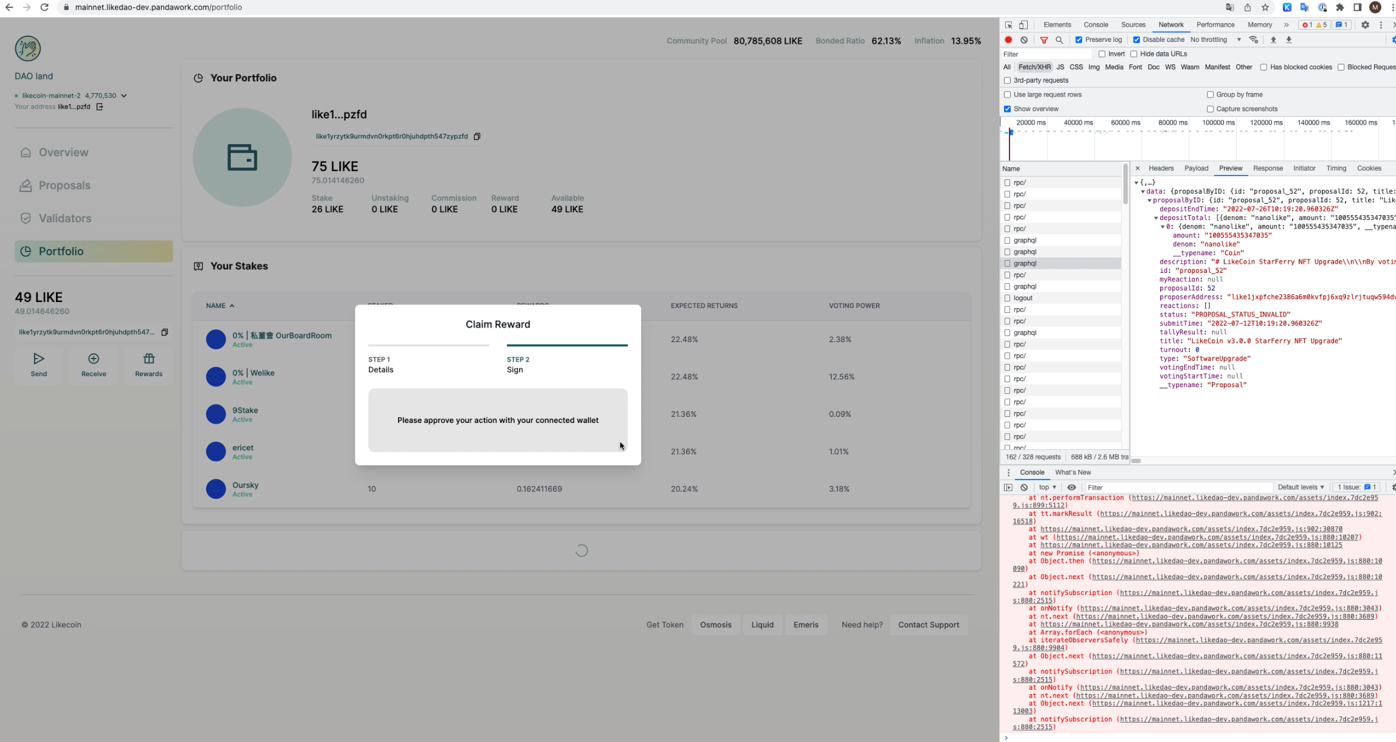Image resolution: width=1396 pixels, height=742 pixels.
Task: Switch to the Sources tab
Action: (x=1133, y=25)
